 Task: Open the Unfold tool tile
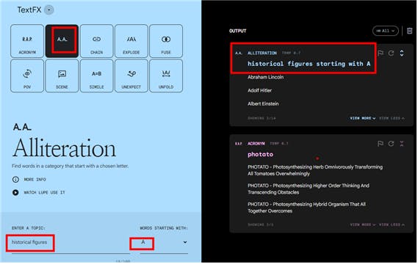click(166, 76)
